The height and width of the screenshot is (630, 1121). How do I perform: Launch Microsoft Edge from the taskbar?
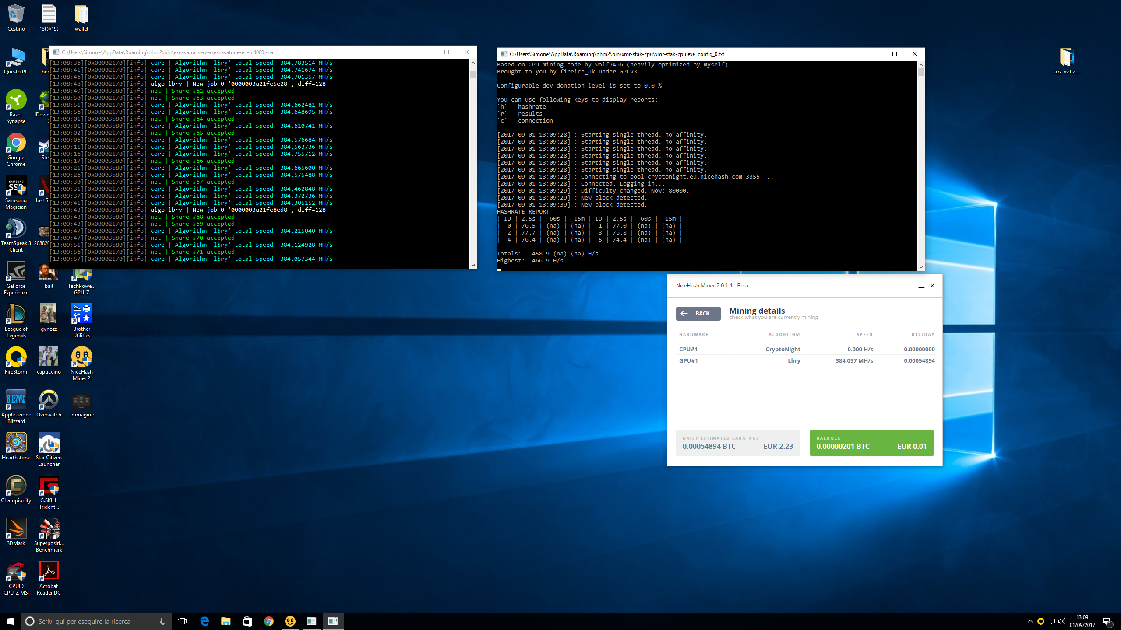click(204, 621)
